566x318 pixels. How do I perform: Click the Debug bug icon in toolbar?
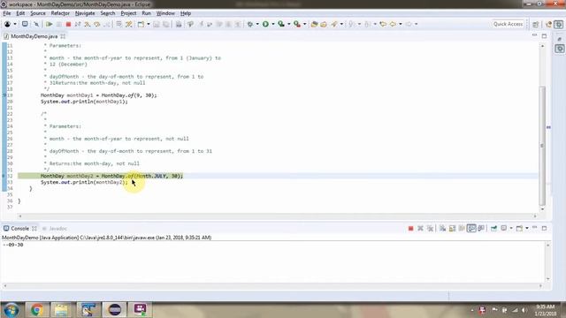click(250, 24)
